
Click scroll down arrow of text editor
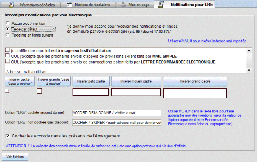pos(249,70)
